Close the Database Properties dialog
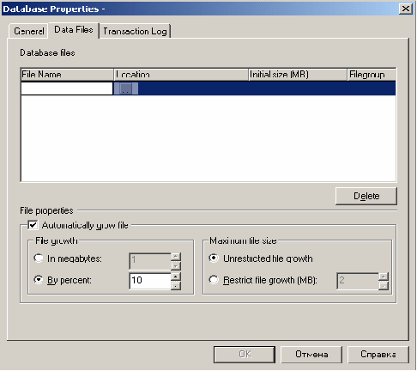 [406, 9]
